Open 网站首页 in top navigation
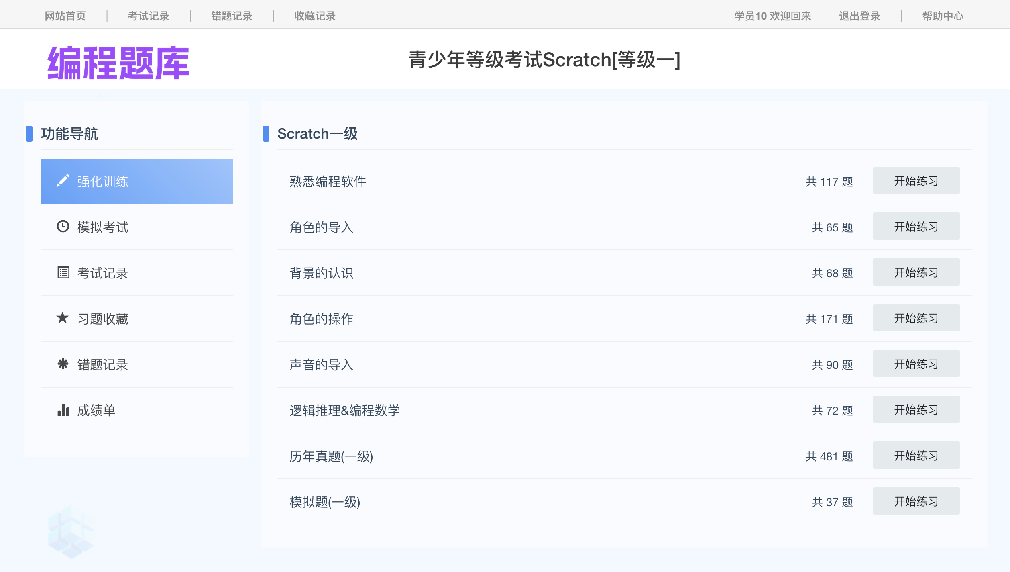The image size is (1010, 572). click(65, 16)
